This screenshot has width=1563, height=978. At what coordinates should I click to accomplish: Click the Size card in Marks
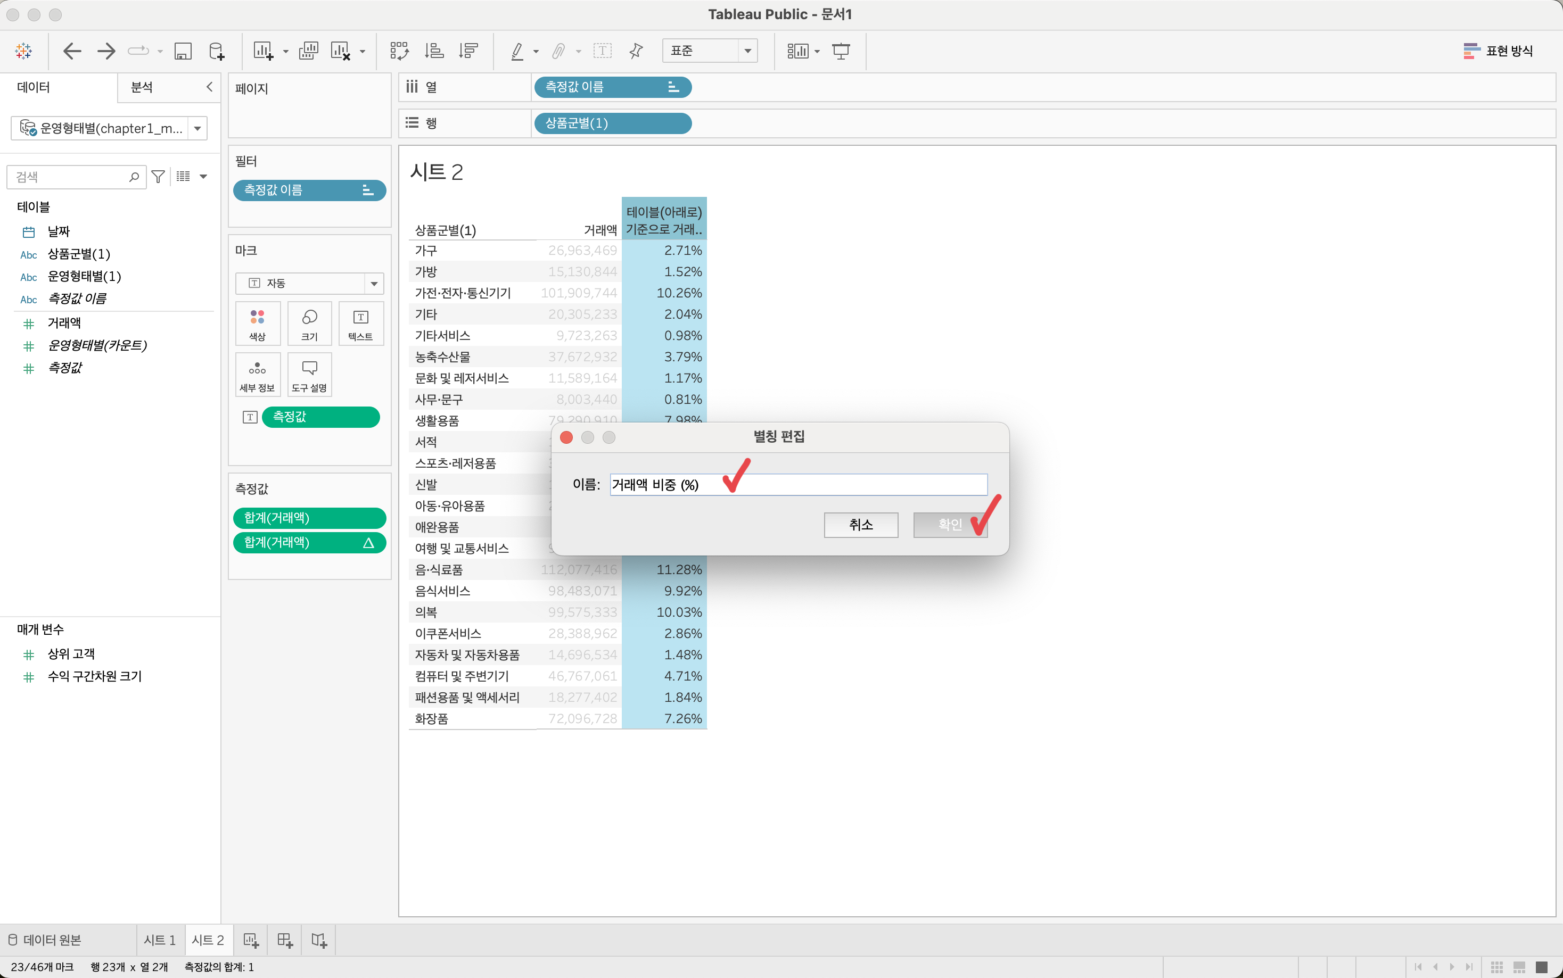coord(309,324)
